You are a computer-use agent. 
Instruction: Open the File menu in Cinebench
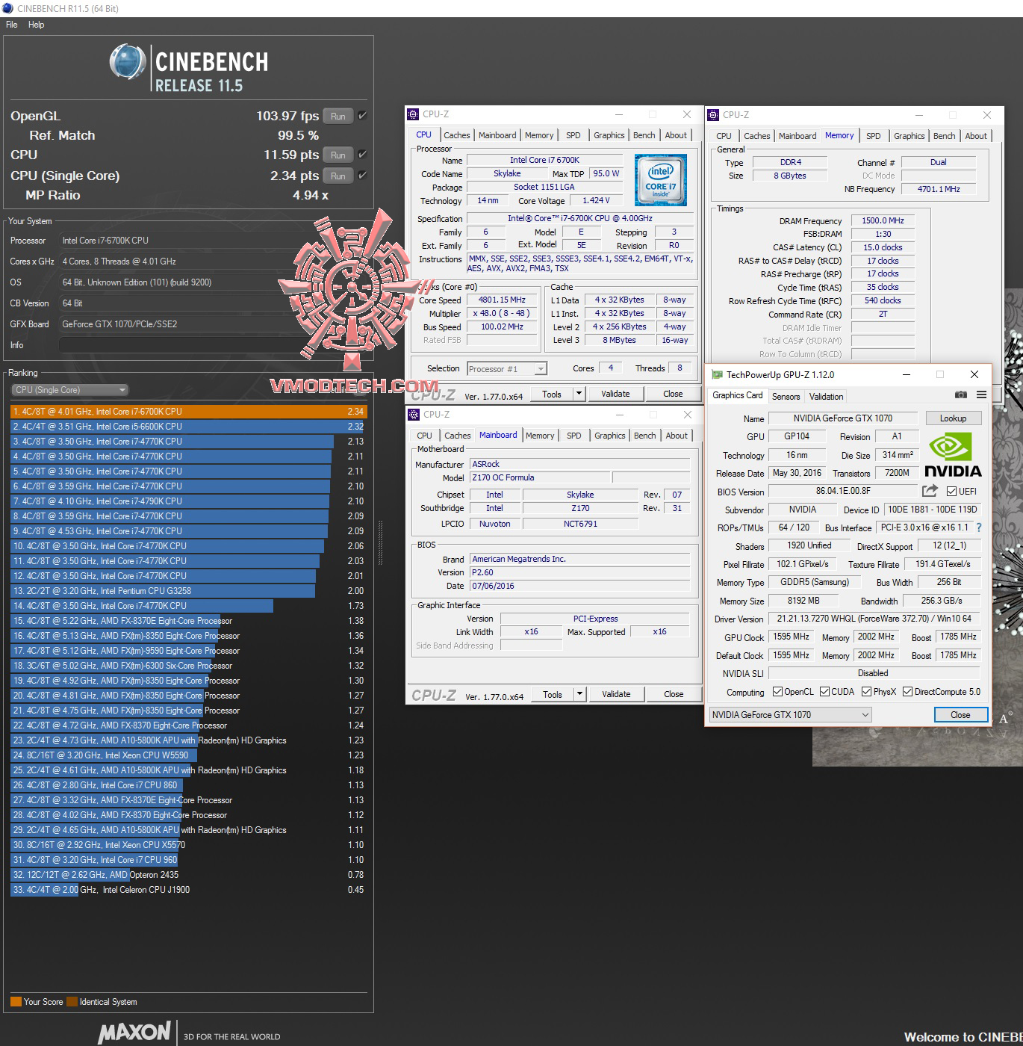tap(12, 25)
